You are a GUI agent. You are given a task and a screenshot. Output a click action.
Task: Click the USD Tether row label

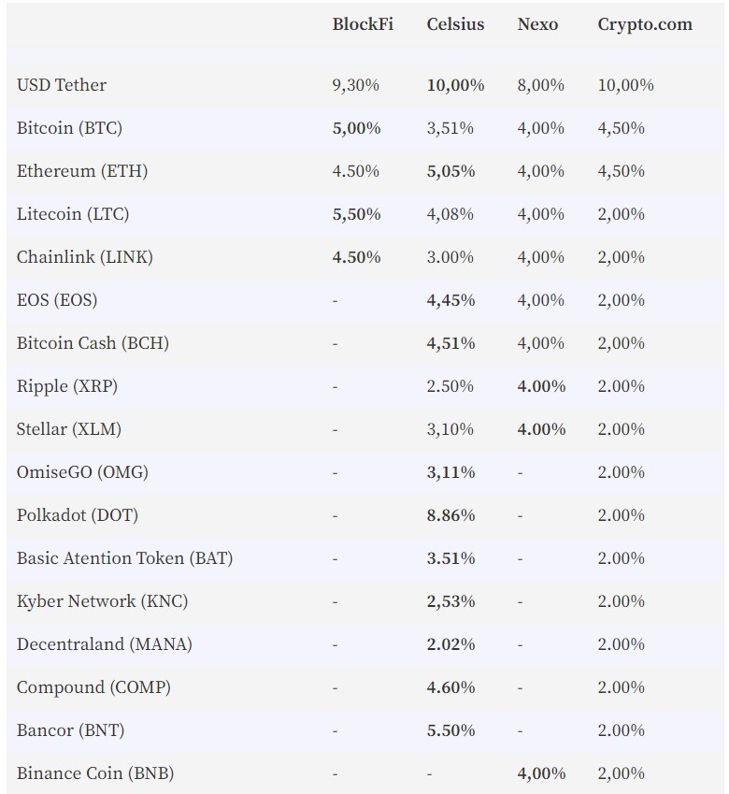point(61,85)
